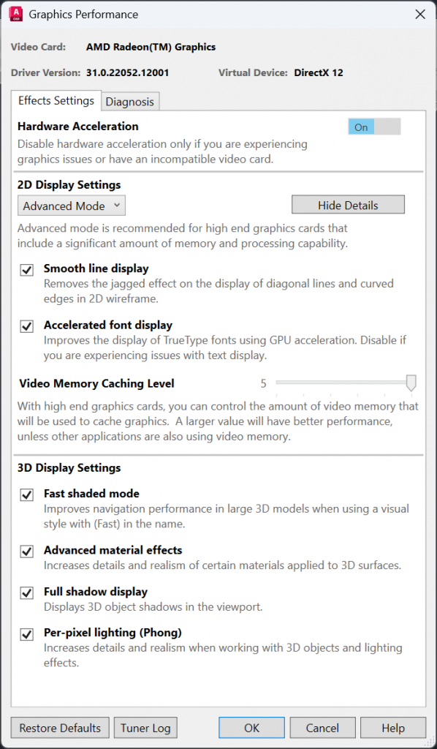Screen dimensions: 437x749
Task: Confirm settings with OK button
Action: pos(252,728)
